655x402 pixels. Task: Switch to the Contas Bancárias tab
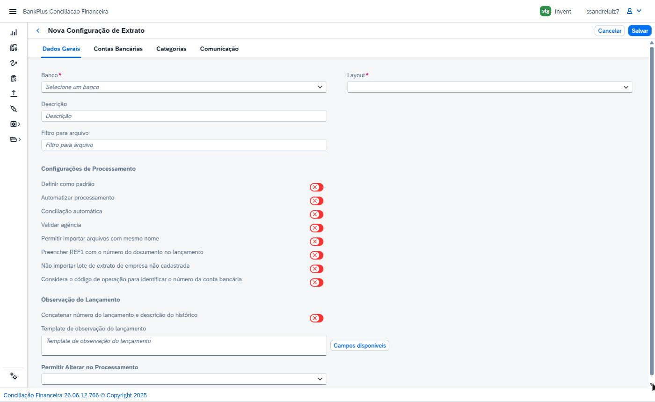click(x=118, y=49)
